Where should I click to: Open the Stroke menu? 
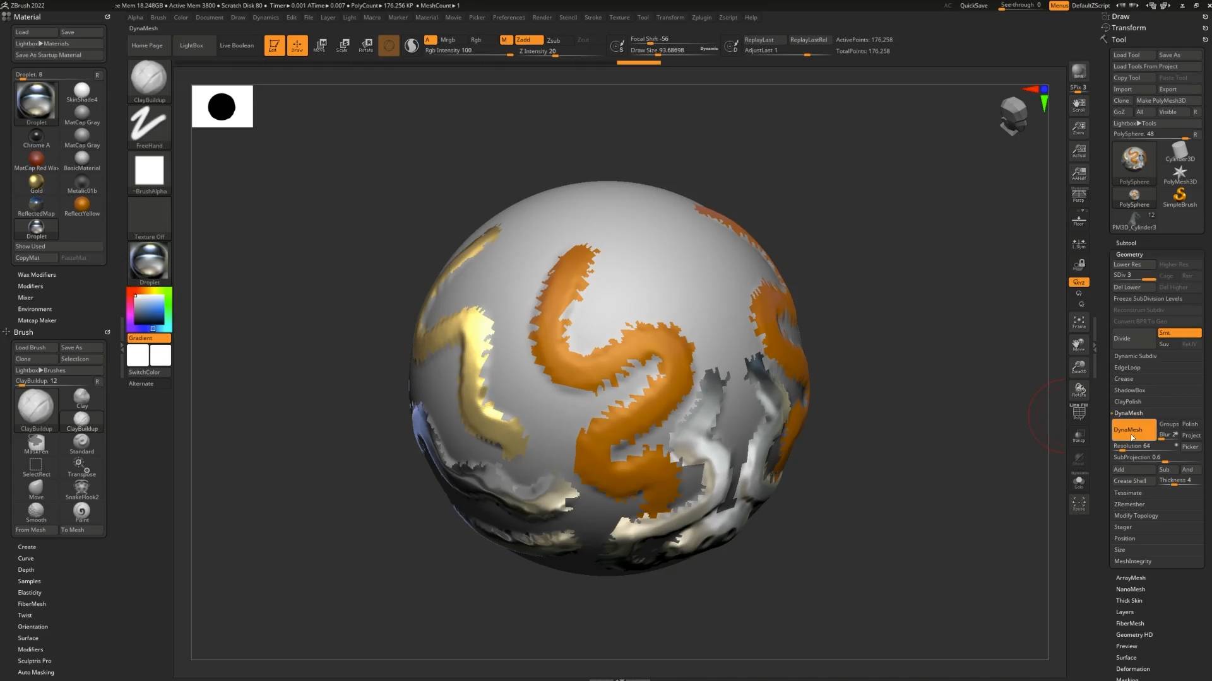coord(593,18)
